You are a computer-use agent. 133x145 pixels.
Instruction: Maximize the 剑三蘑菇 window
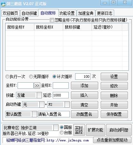point(113,3)
